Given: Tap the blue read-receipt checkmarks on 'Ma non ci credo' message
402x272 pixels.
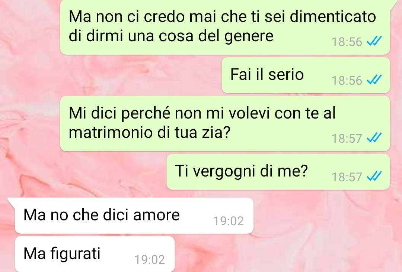Looking at the screenshot, I should pyautogui.click(x=374, y=41).
